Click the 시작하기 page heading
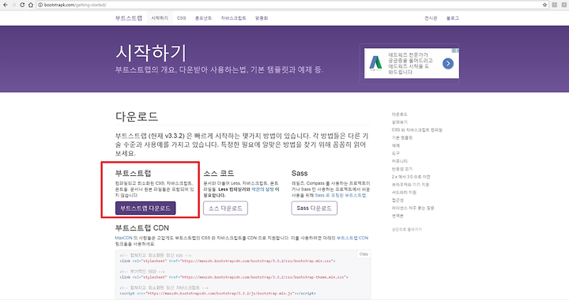 151,53
